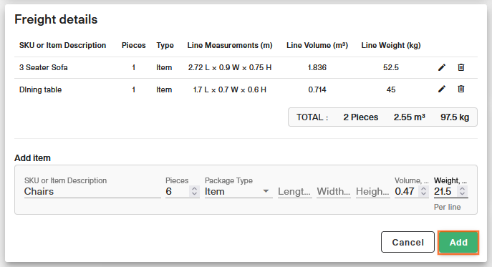The width and height of the screenshot is (492, 267).
Task: Increase the Weight value with up arrow
Action: pyautogui.click(x=462, y=188)
